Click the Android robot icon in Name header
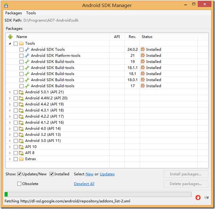 (x=10, y=37)
